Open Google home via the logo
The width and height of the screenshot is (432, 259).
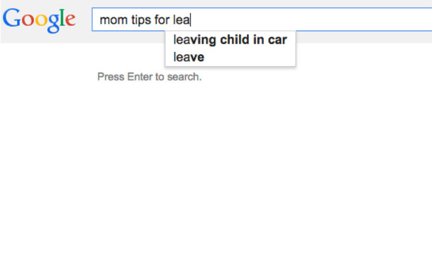click(x=39, y=20)
